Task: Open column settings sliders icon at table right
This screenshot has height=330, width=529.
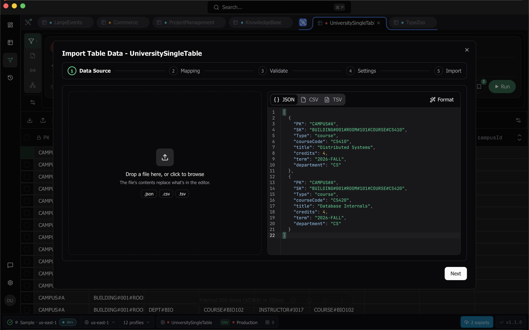Action: 518,120
